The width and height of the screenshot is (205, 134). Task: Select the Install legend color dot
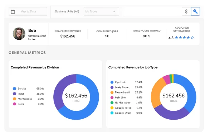pos(15,94)
